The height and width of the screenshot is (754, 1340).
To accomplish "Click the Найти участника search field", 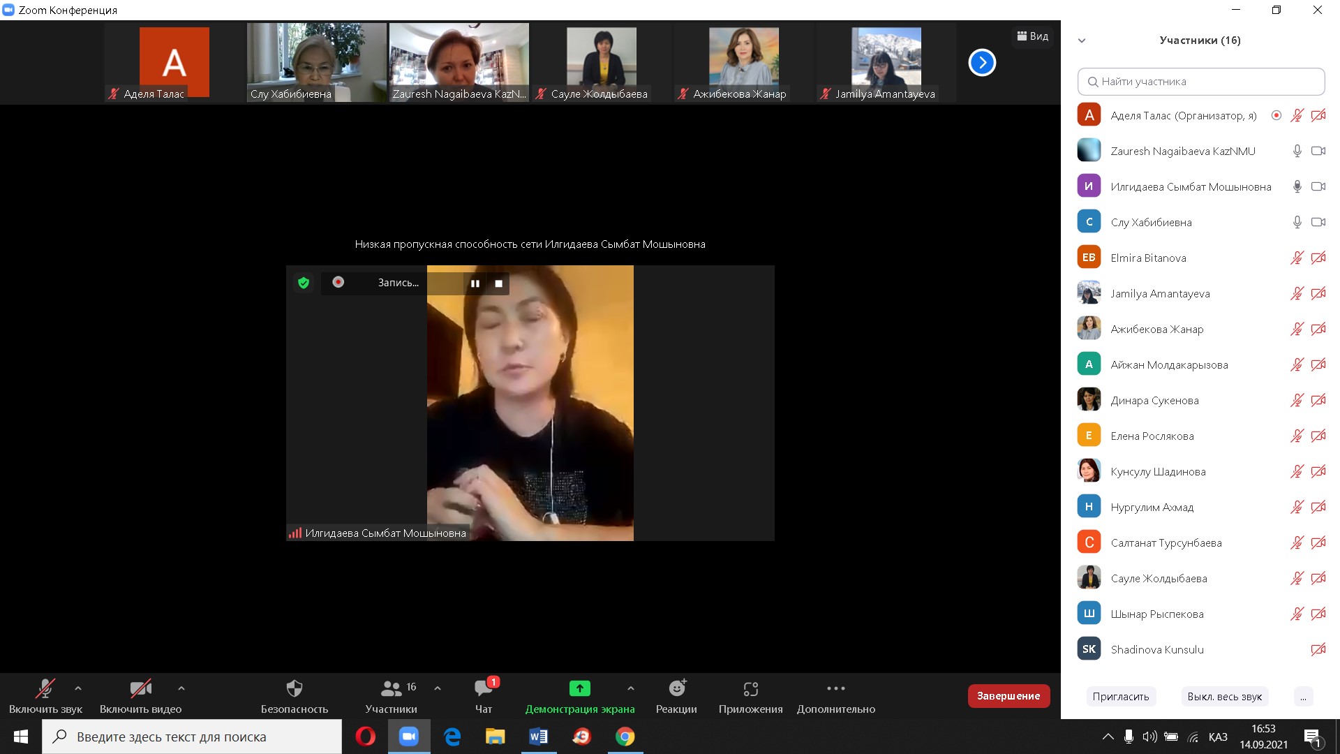I will click(1200, 82).
